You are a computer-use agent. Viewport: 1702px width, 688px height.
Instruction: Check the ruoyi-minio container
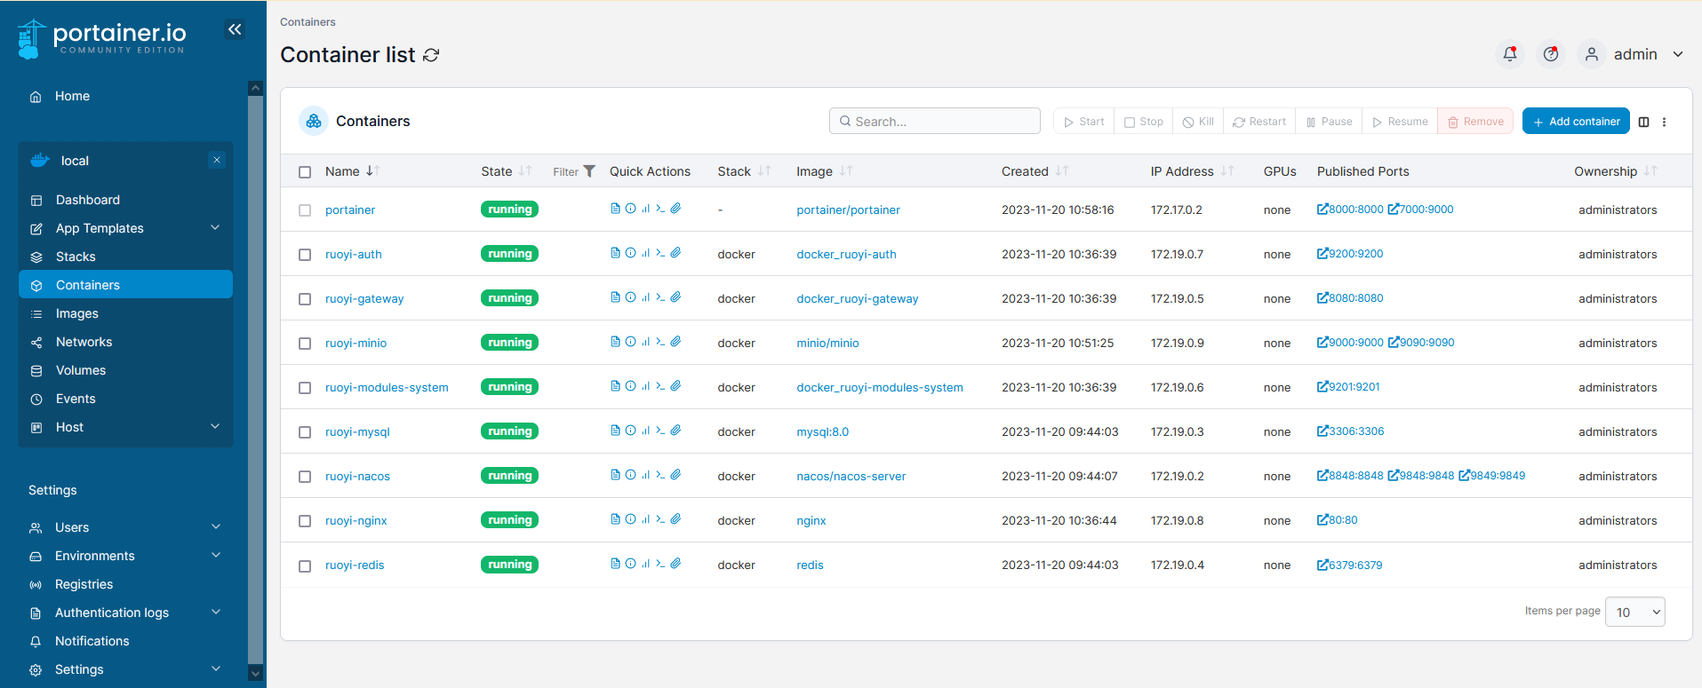pos(305,344)
